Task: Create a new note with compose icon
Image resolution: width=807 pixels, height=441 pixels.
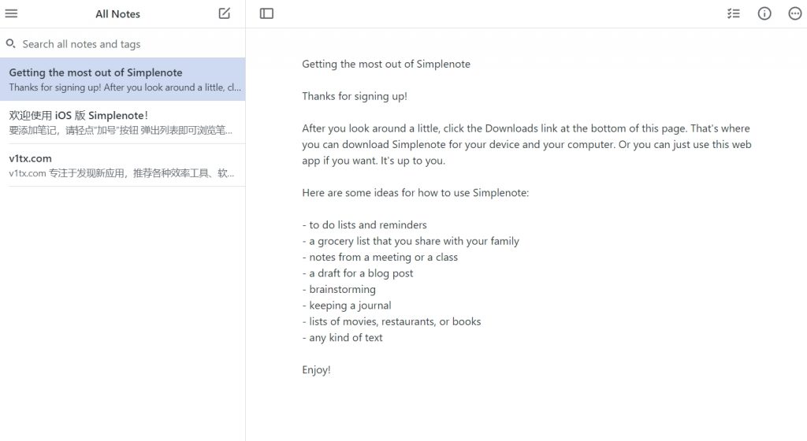Action: [x=225, y=13]
